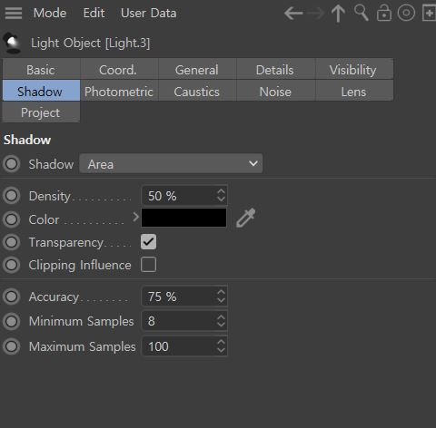Toggle the Density animation keyframe dot
The height and width of the screenshot is (428, 436).
point(12,196)
